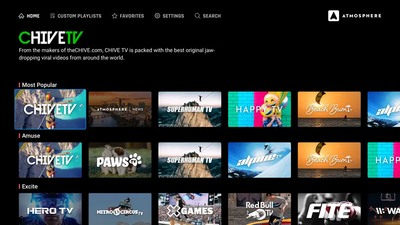This screenshot has width=400, height=225.
Task: Select highlighted CHIVE TV in Most Popular
Action: tap(50, 109)
